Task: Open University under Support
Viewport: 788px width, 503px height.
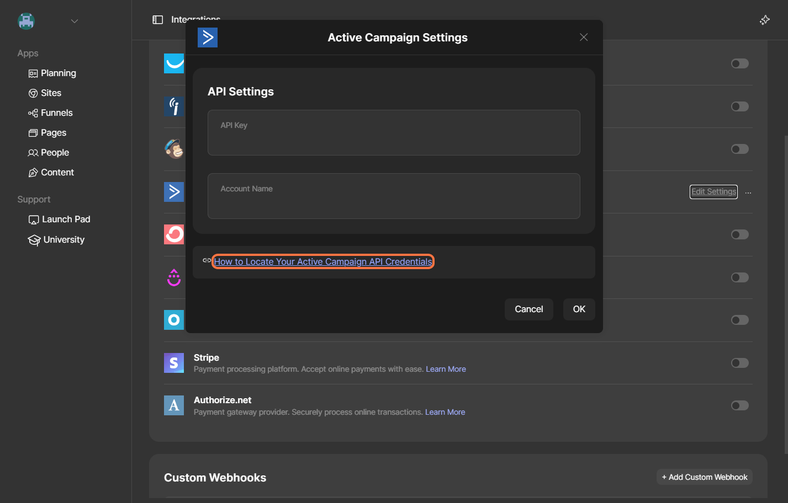Action: [56, 240]
